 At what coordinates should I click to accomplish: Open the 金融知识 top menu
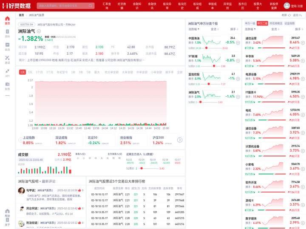point(137,6)
